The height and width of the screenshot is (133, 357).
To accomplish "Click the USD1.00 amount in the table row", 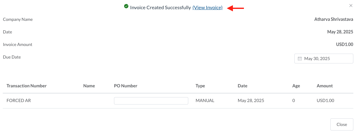I will (325, 101).
